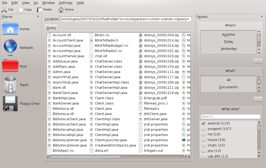The width and height of the screenshot is (266, 168).
Task: Click the Copy toolbar icon
Action: pyautogui.click(x=21, y=10)
